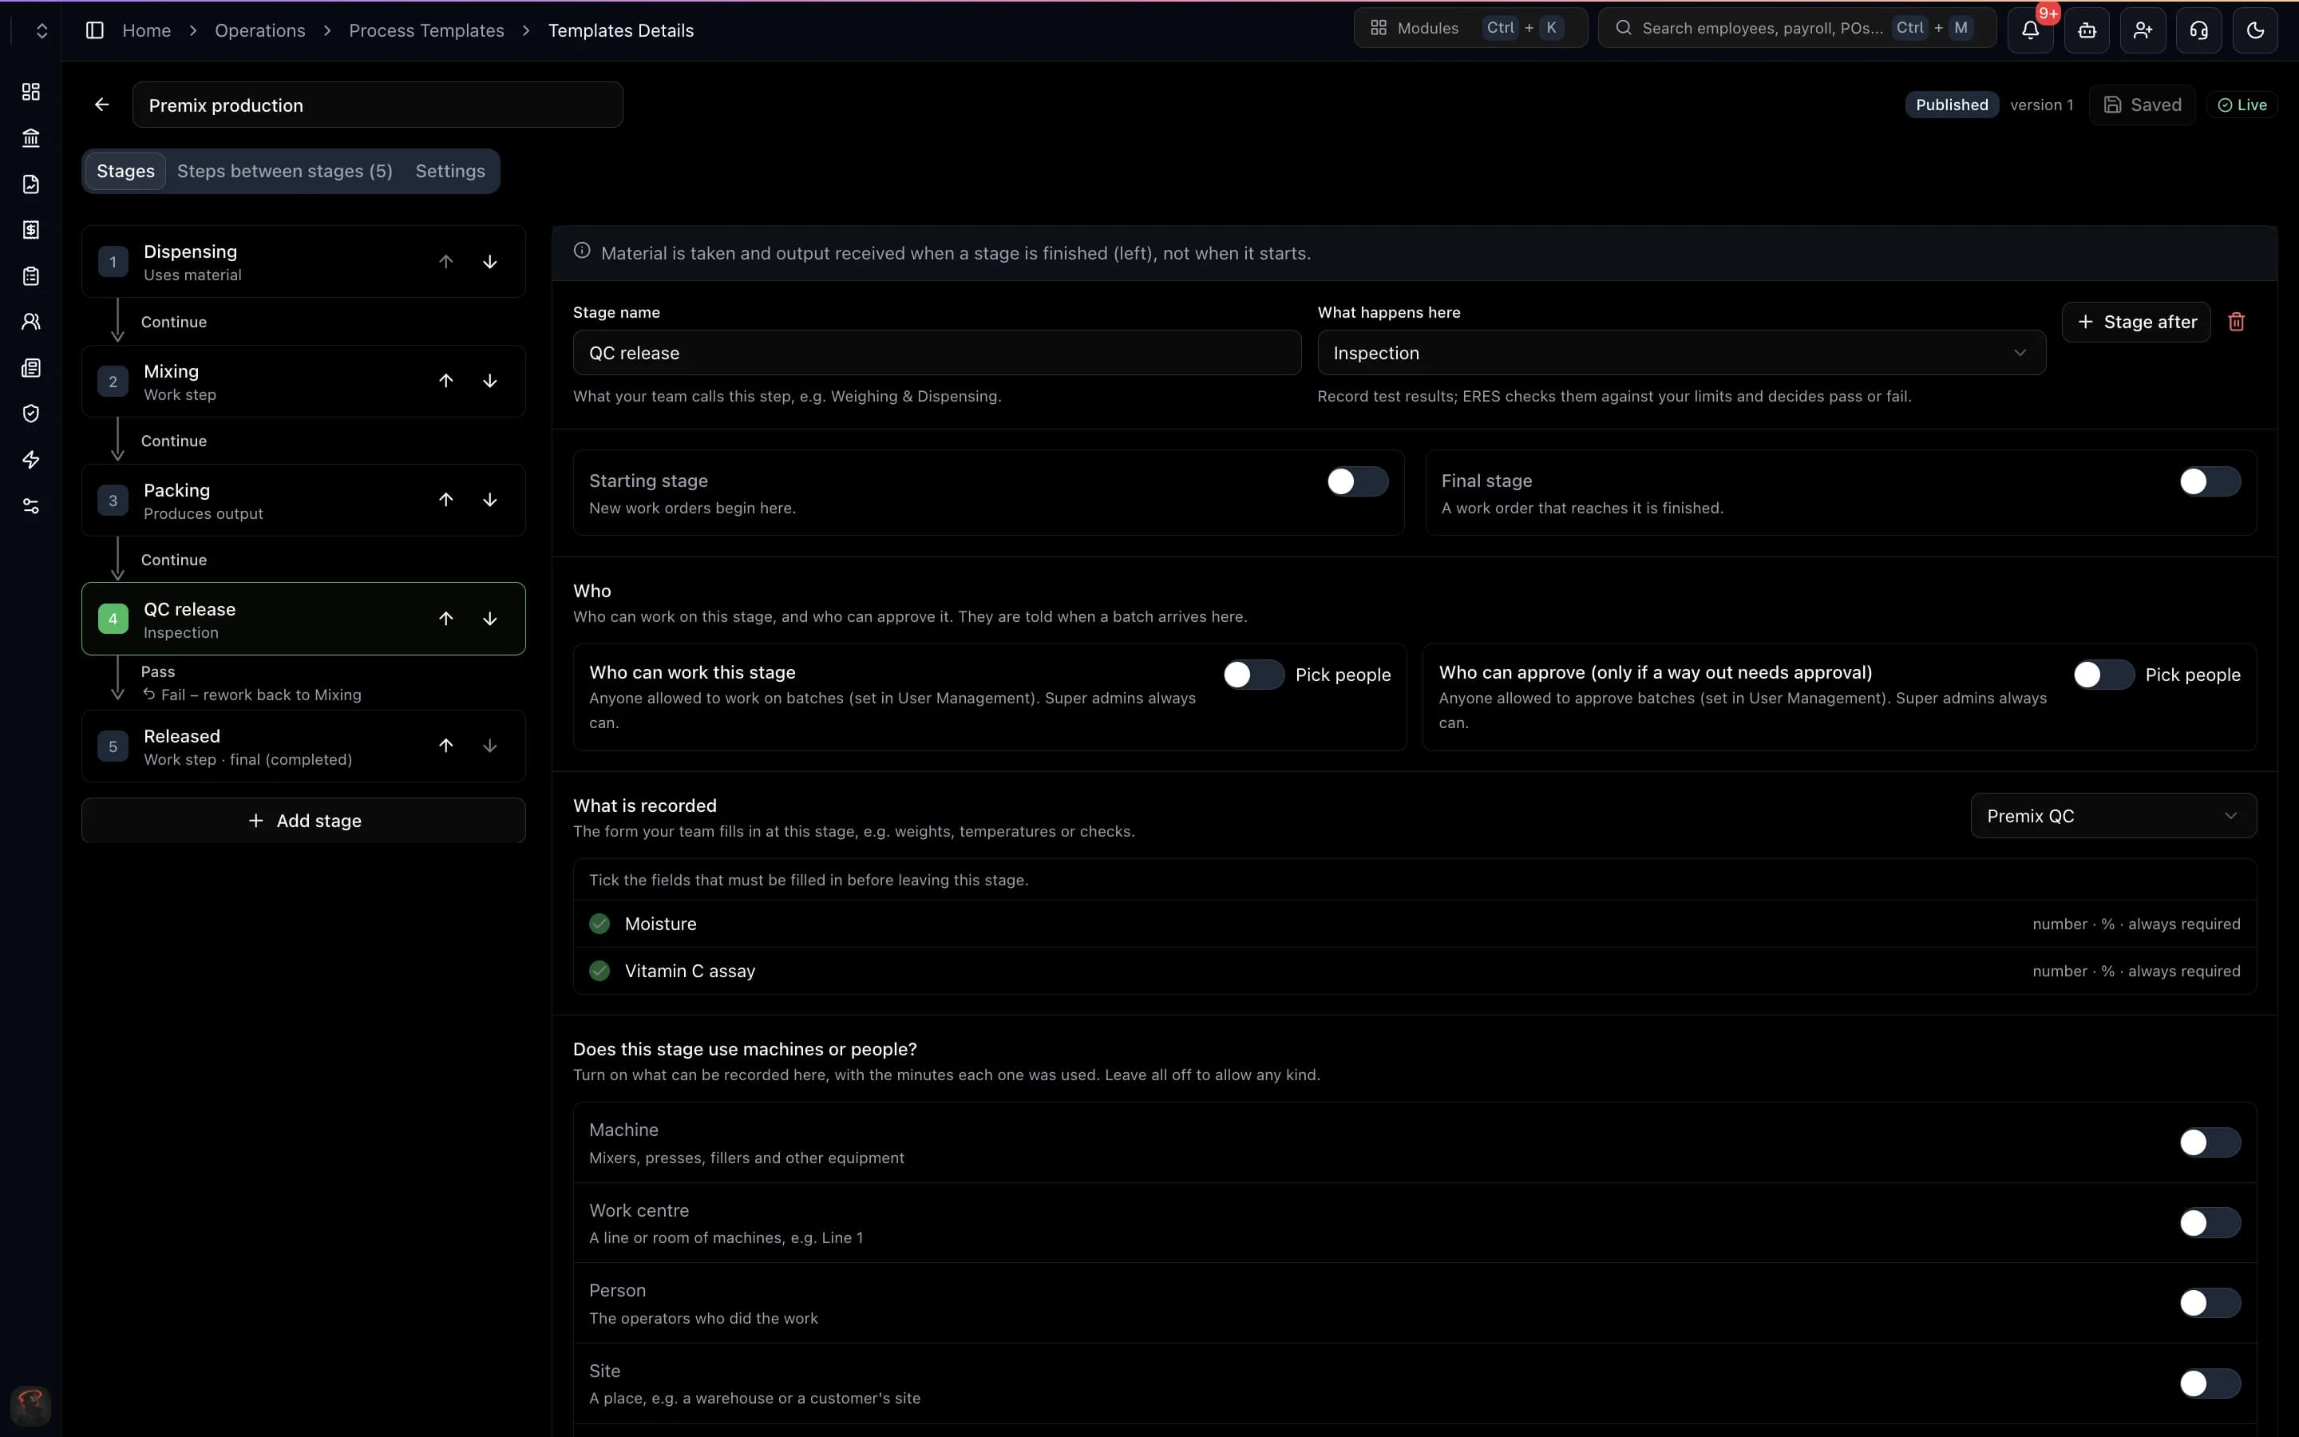The height and width of the screenshot is (1437, 2299).
Task: Open the Modules launcher
Action: [1470, 28]
